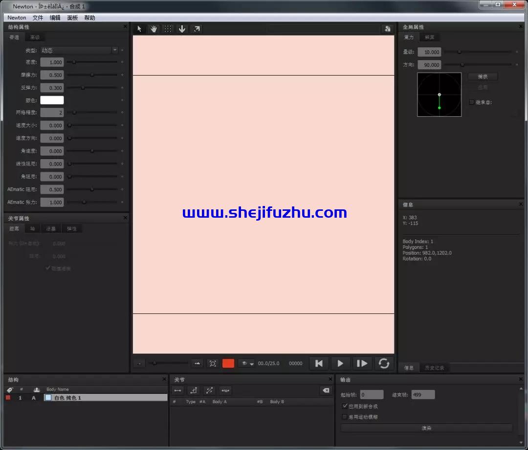The height and width of the screenshot is (450, 528).
Task: Switch to 活塞 tab in 关节属性
Action: pos(51,228)
